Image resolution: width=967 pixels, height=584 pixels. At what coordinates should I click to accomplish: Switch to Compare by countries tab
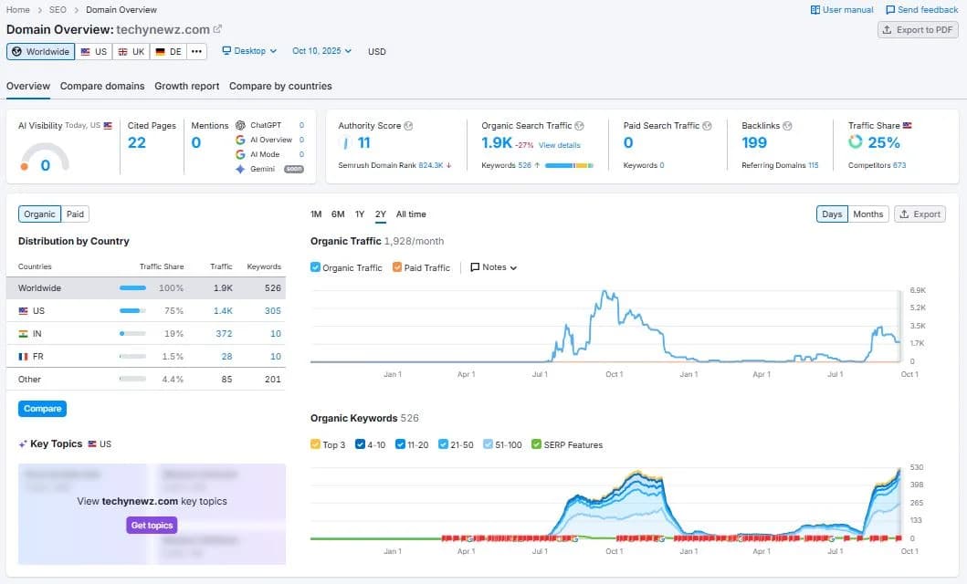[x=280, y=87]
